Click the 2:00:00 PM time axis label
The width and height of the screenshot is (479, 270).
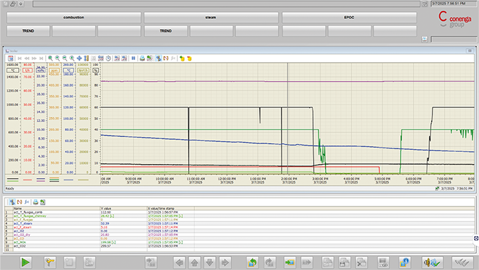289,180
